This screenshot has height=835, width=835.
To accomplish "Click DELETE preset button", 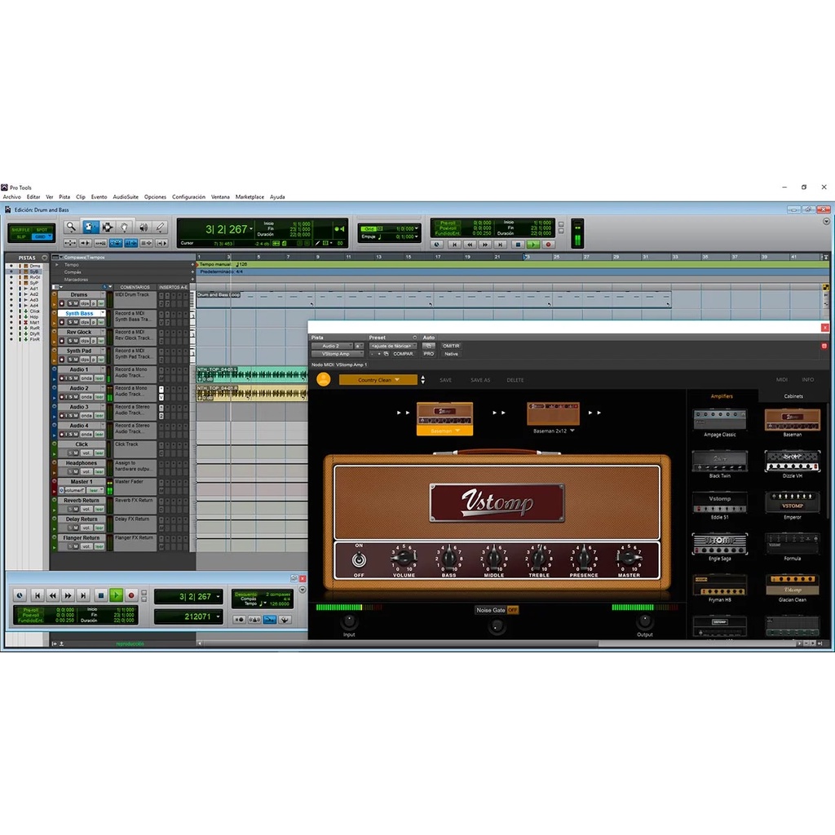I will click(x=515, y=380).
